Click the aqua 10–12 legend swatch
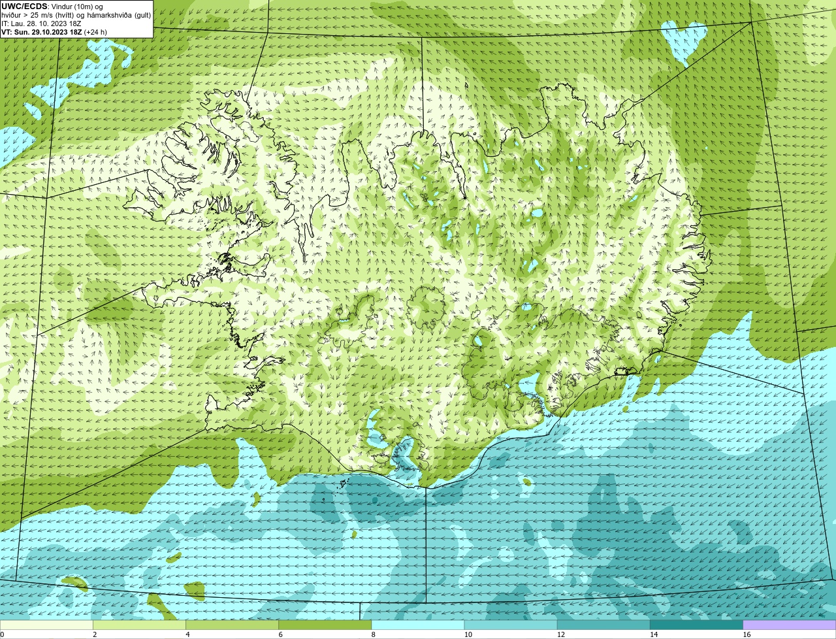This screenshot has height=639, width=836. click(x=511, y=625)
